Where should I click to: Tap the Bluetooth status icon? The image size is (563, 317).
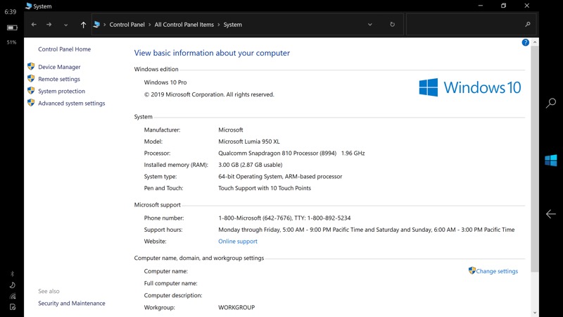[x=12, y=274]
